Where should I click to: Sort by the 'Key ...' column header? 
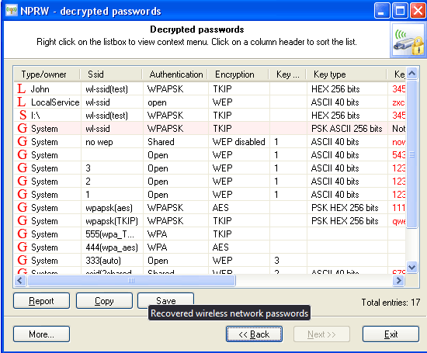[287, 74]
